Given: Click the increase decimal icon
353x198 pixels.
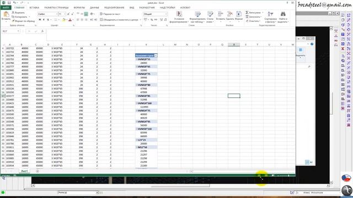Looking at the screenshot, I should pyautogui.click(x=161, y=20).
